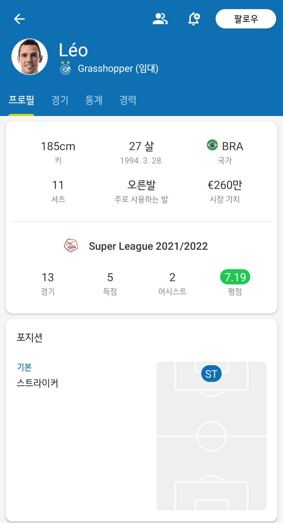The image size is (283, 523).
Task: Tap the notification bell icon
Action: click(194, 19)
